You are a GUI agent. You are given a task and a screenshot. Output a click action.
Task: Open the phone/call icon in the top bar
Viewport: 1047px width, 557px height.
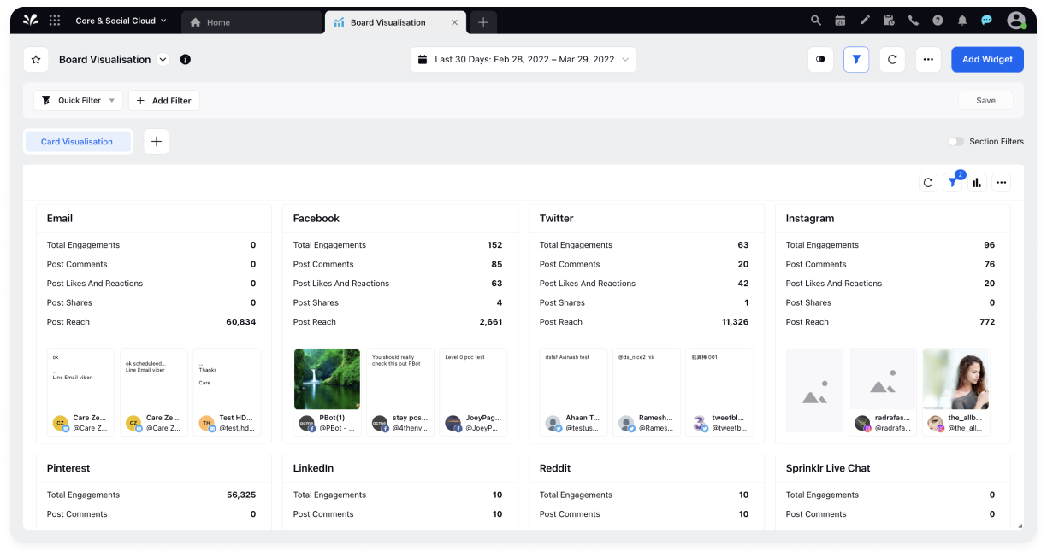tap(913, 20)
